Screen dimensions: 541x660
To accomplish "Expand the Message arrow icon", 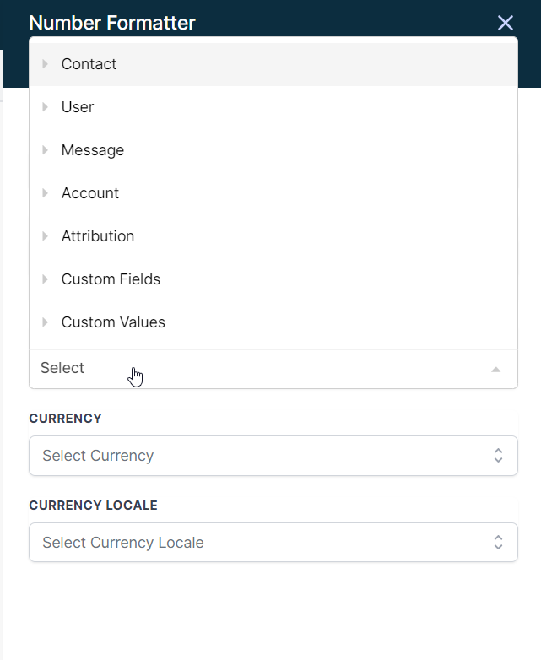I will pos(45,150).
